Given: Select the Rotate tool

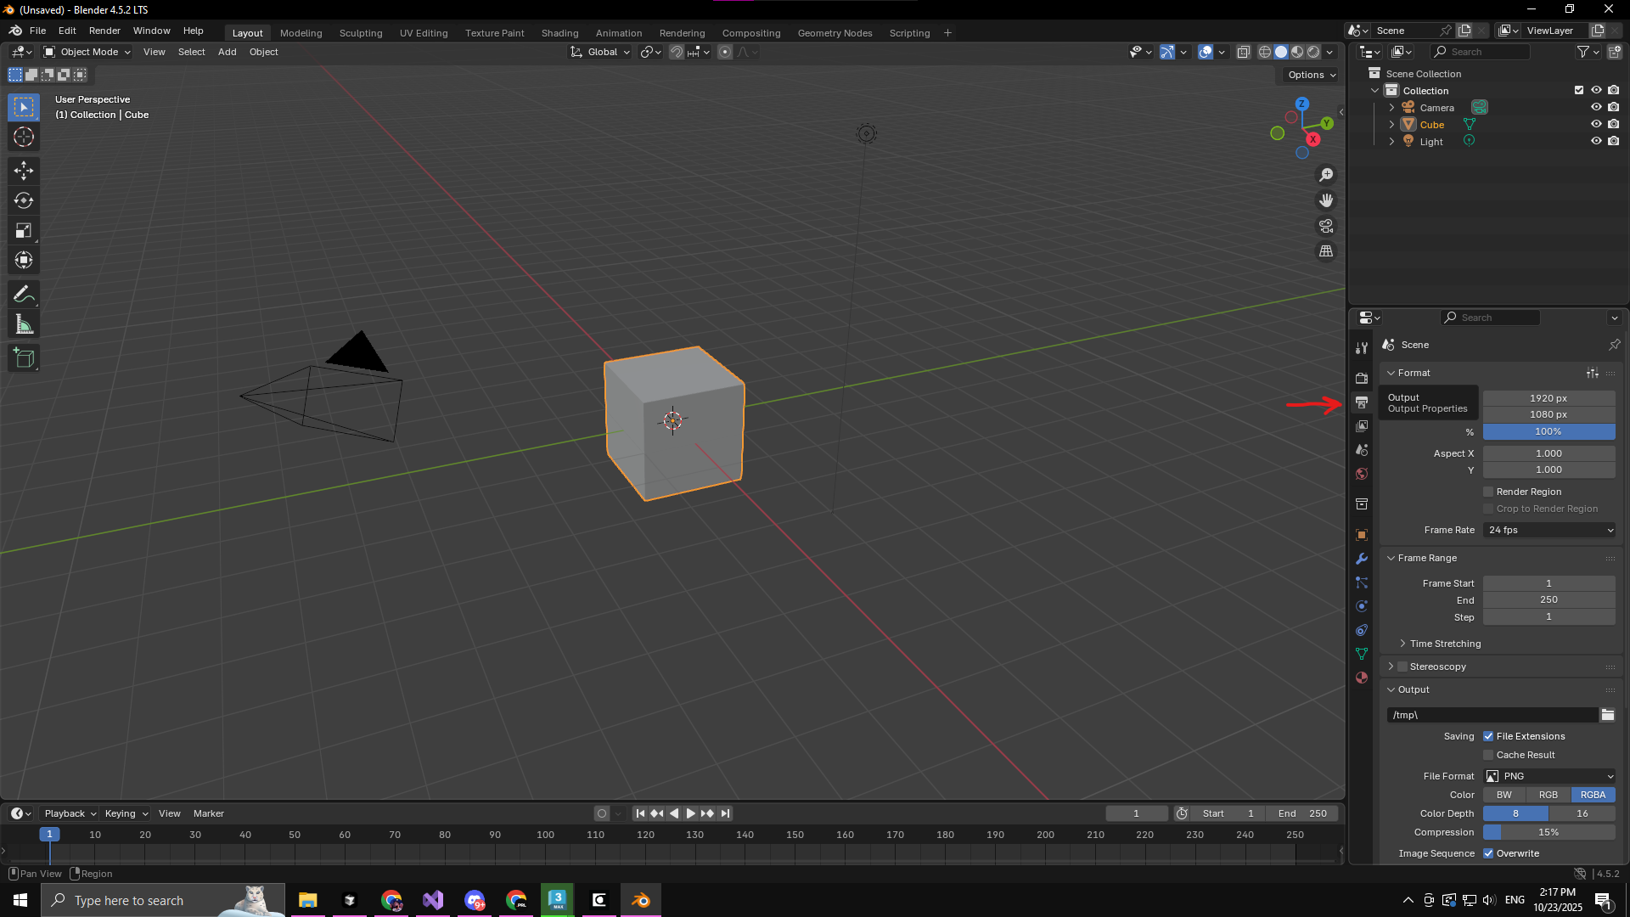Looking at the screenshot, I should click(23, 200).
